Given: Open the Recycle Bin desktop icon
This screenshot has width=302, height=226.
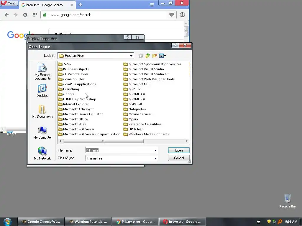Looking at the screenshot, I should [288, 201].
